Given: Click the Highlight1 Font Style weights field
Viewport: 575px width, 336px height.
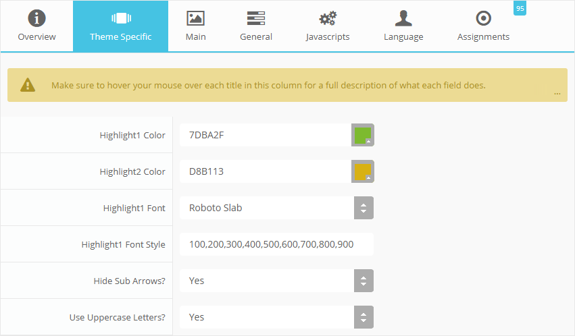Looking at the screenshot, I should (x=276, y=244).
